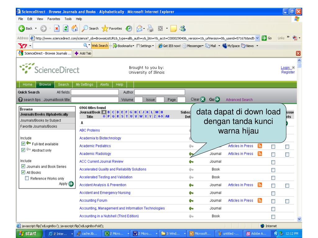This screenshot has width=318, height=238.
Task: Click green key icon for Accident and Emergency Nursing
Action: [x=191, y=193]
